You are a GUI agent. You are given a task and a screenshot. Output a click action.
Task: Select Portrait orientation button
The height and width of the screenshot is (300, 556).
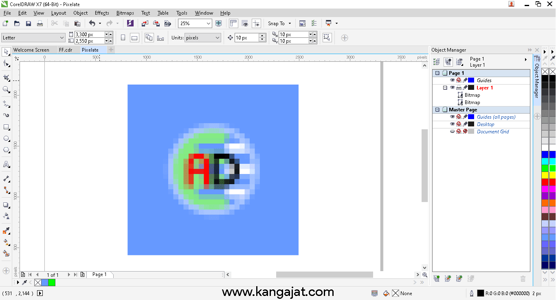(123, 38)
